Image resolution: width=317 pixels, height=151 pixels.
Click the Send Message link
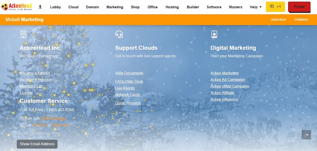[53, 119]
